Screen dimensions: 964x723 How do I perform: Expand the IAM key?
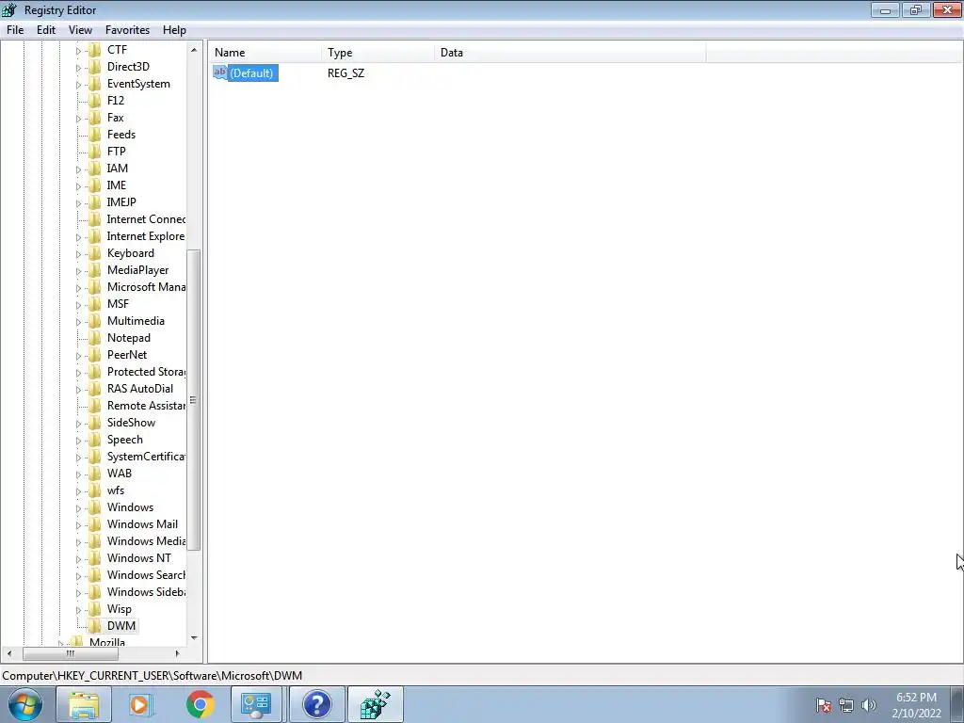click(78, 169)
